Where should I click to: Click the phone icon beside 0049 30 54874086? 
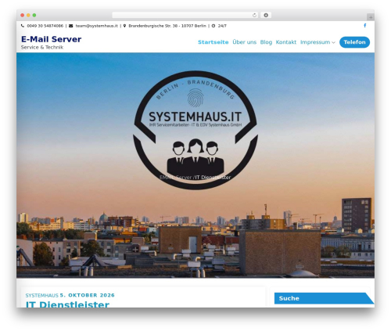(23, 26)
